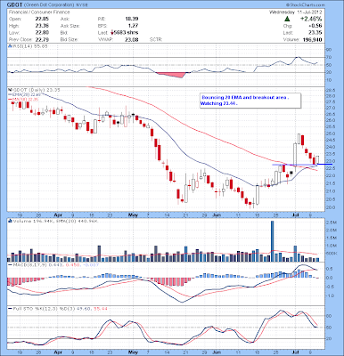Image resolution: width=344 pixels, height=356 pixels.
Task: Click the blue horizontal breakout support line
Action: [302, 165]
